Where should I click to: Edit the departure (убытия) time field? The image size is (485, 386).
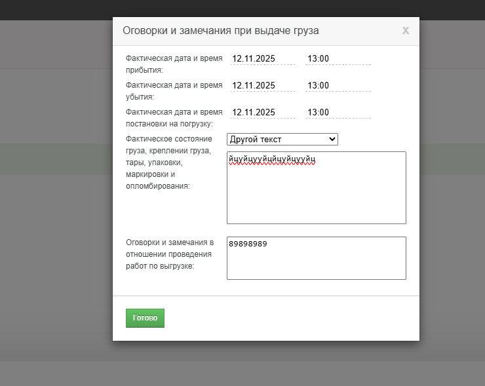coord(338,85)
